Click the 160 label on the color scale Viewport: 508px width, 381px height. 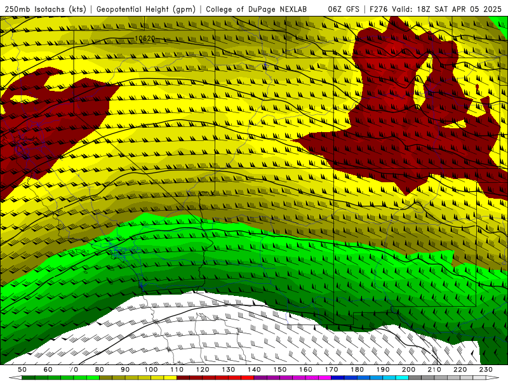tap(305, 370)
